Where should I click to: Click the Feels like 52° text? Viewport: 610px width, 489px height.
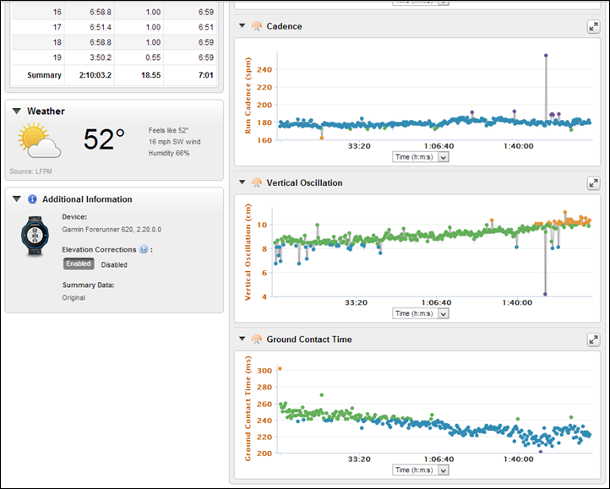(x=168, y=130)
